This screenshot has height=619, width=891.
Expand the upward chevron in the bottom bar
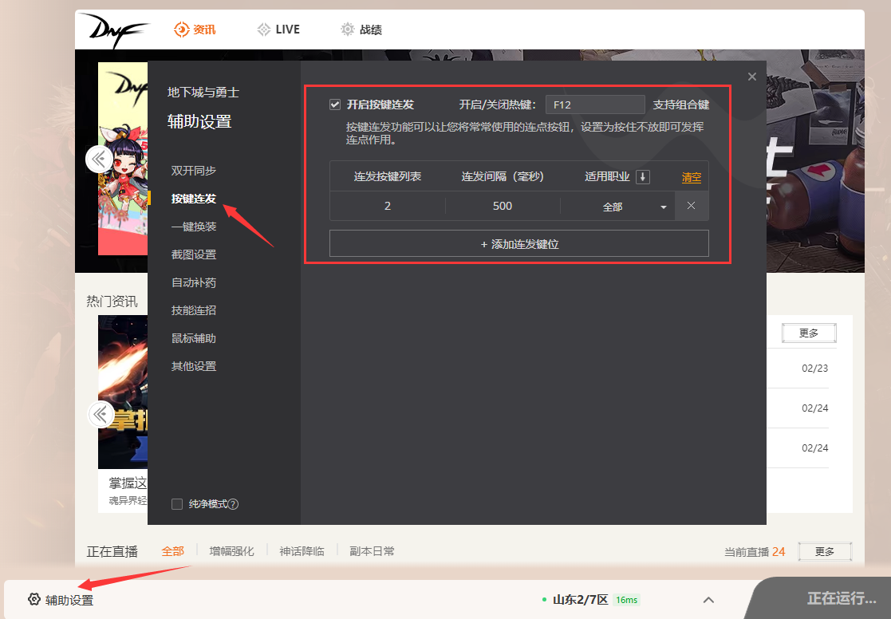click(708, 600)
